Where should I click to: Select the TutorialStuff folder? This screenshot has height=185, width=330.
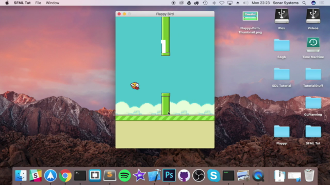tap(313, 74)
